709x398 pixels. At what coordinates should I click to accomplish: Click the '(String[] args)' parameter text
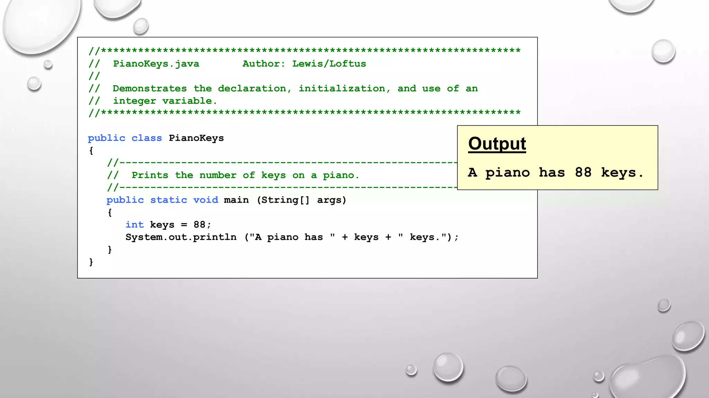tap(301, 200)
